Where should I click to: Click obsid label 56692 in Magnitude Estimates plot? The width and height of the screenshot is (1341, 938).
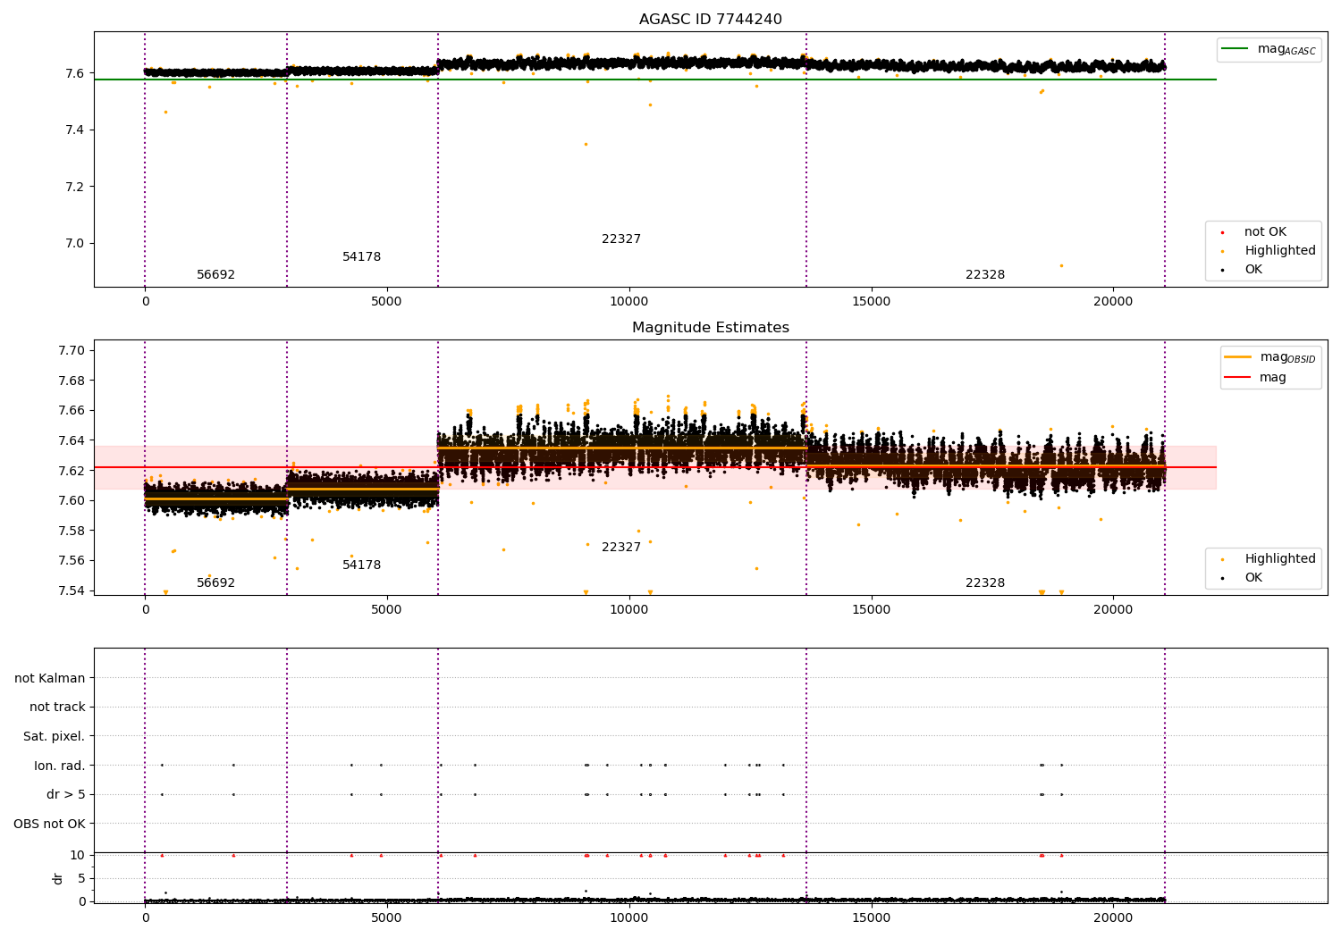[215, 583]
